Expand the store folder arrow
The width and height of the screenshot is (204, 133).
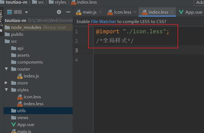coord(6,83)
